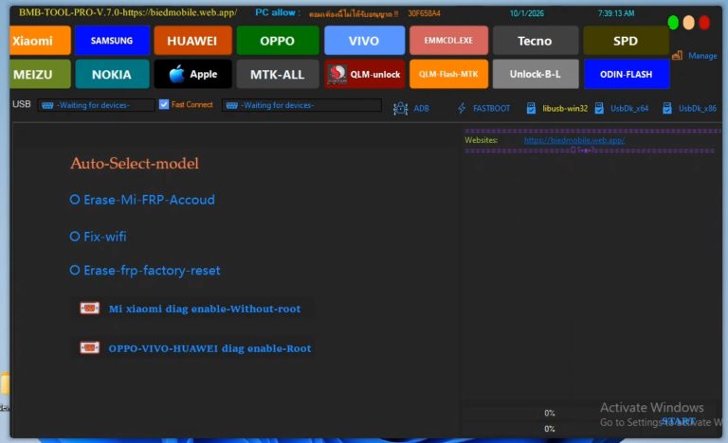This screenshot has height=443, width=728.
Task: Click the Websites label in log panel
Action: pos(481,140)
